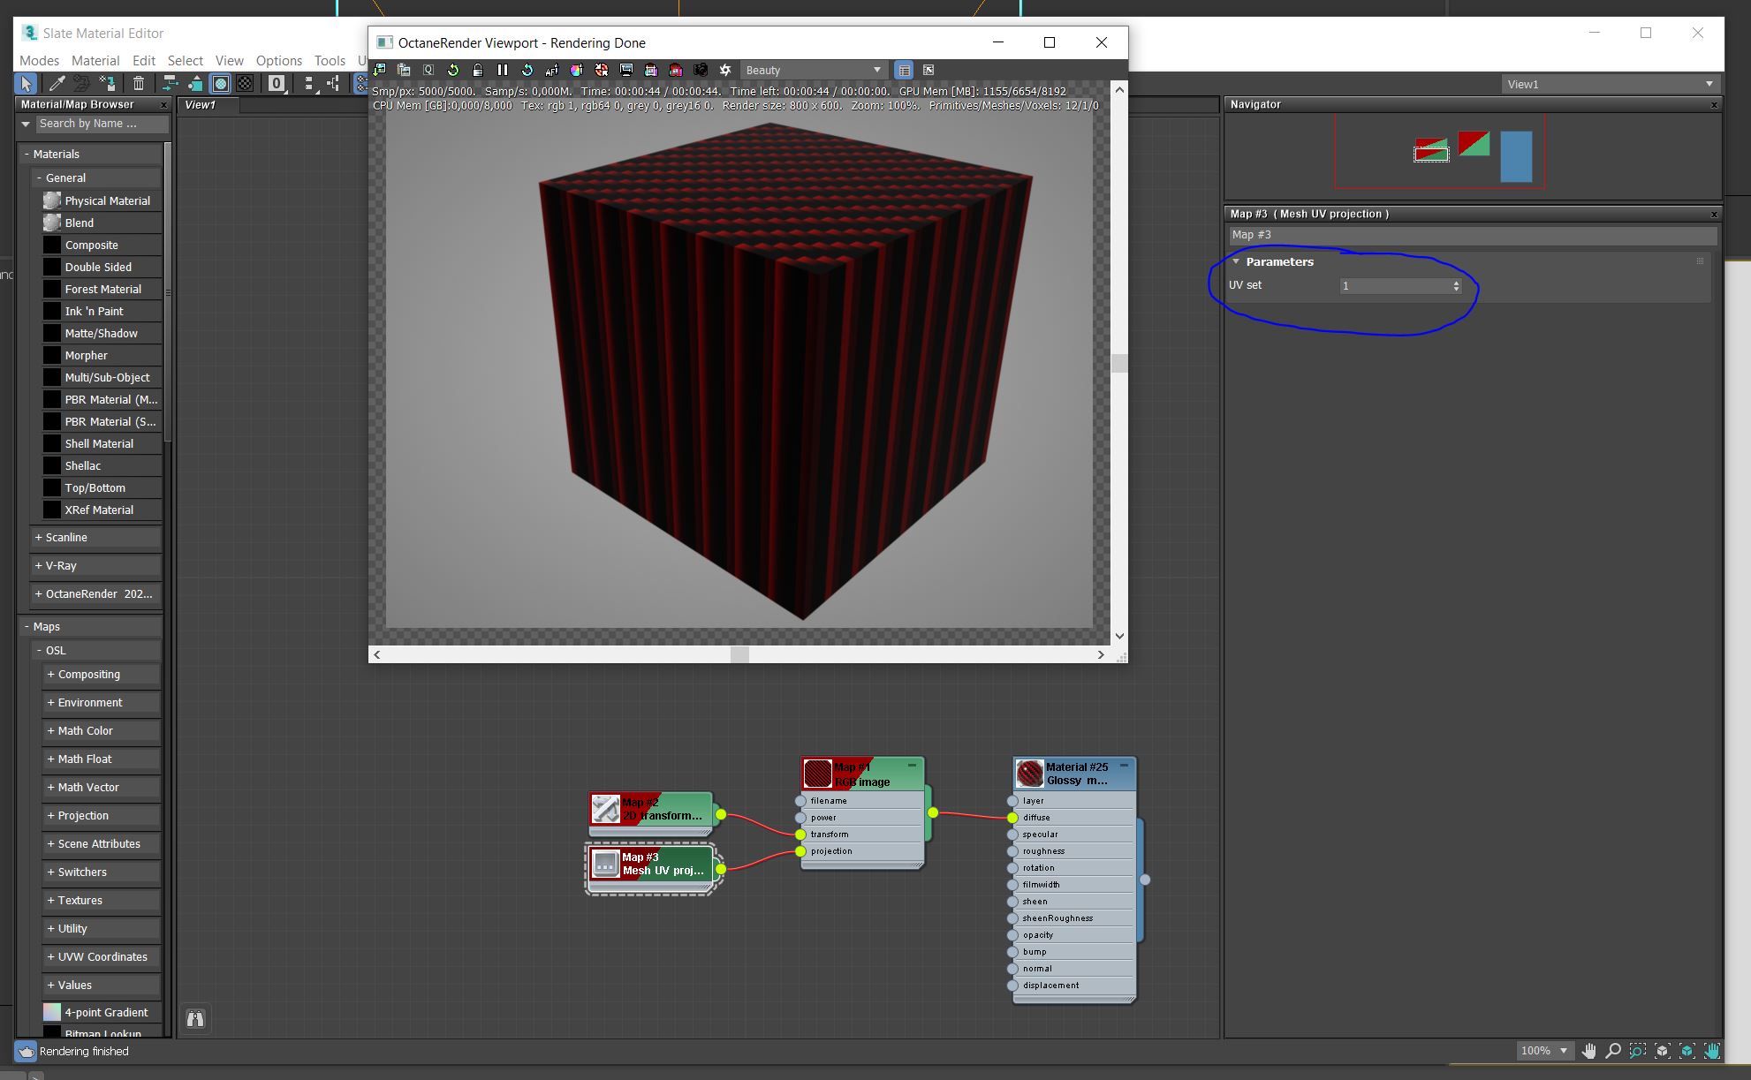Open the Material menu

click(x=95, y=60)
